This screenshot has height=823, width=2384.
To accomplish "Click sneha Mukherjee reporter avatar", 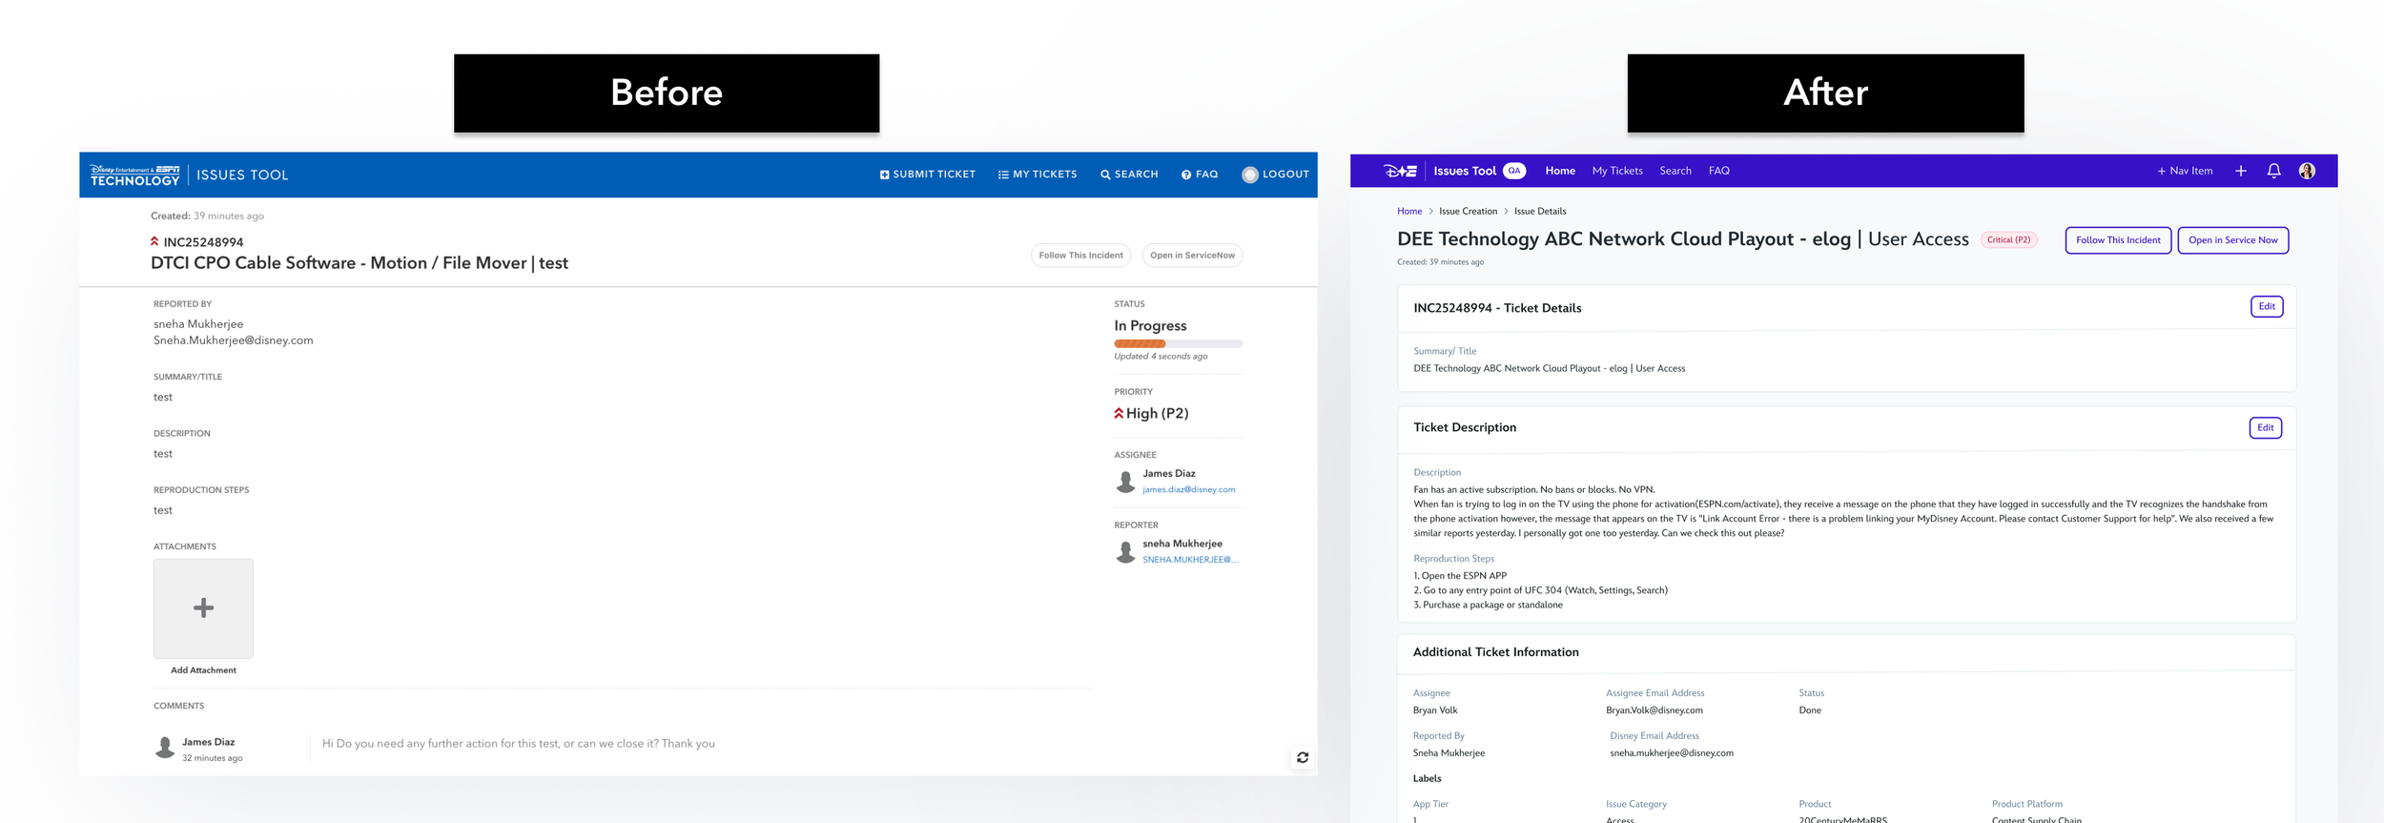I will pos(1125,551).
